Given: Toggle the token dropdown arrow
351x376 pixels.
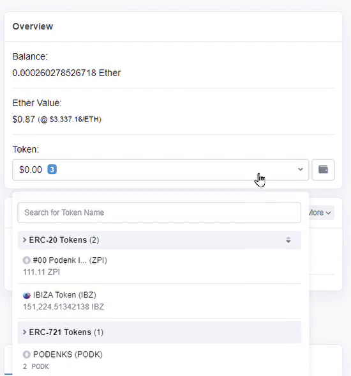Looking at the screenshot, I should (x=301, y=169).
